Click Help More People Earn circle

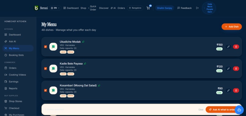(x=209, y=8)
